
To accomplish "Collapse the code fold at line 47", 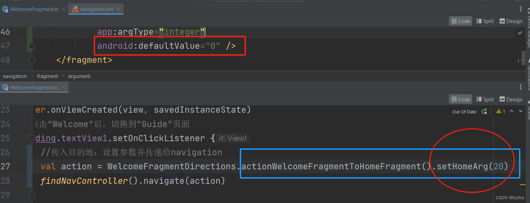I will 32,45.
